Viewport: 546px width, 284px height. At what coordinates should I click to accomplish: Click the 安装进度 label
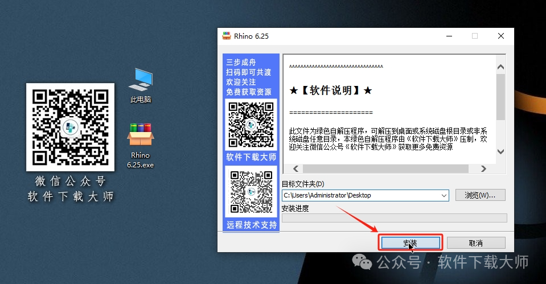(295, 208)
